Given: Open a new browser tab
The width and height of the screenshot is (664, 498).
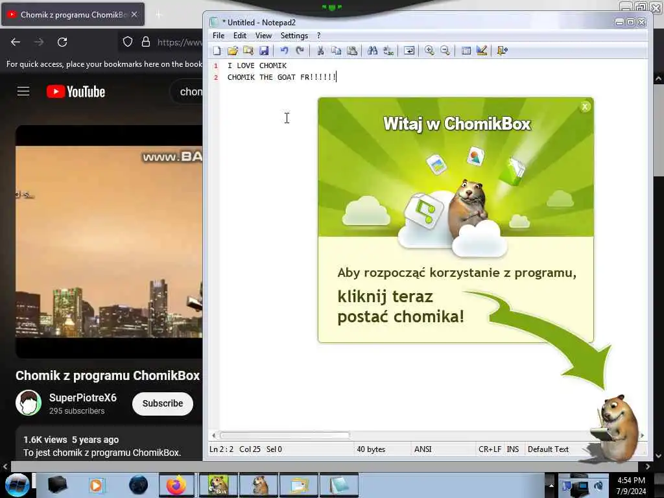Looking at the screenshot, I should coord(159,15).
